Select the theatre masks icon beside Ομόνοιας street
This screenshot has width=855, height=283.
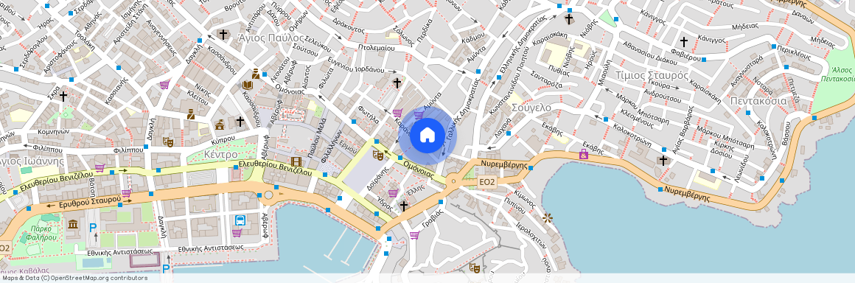377,155
